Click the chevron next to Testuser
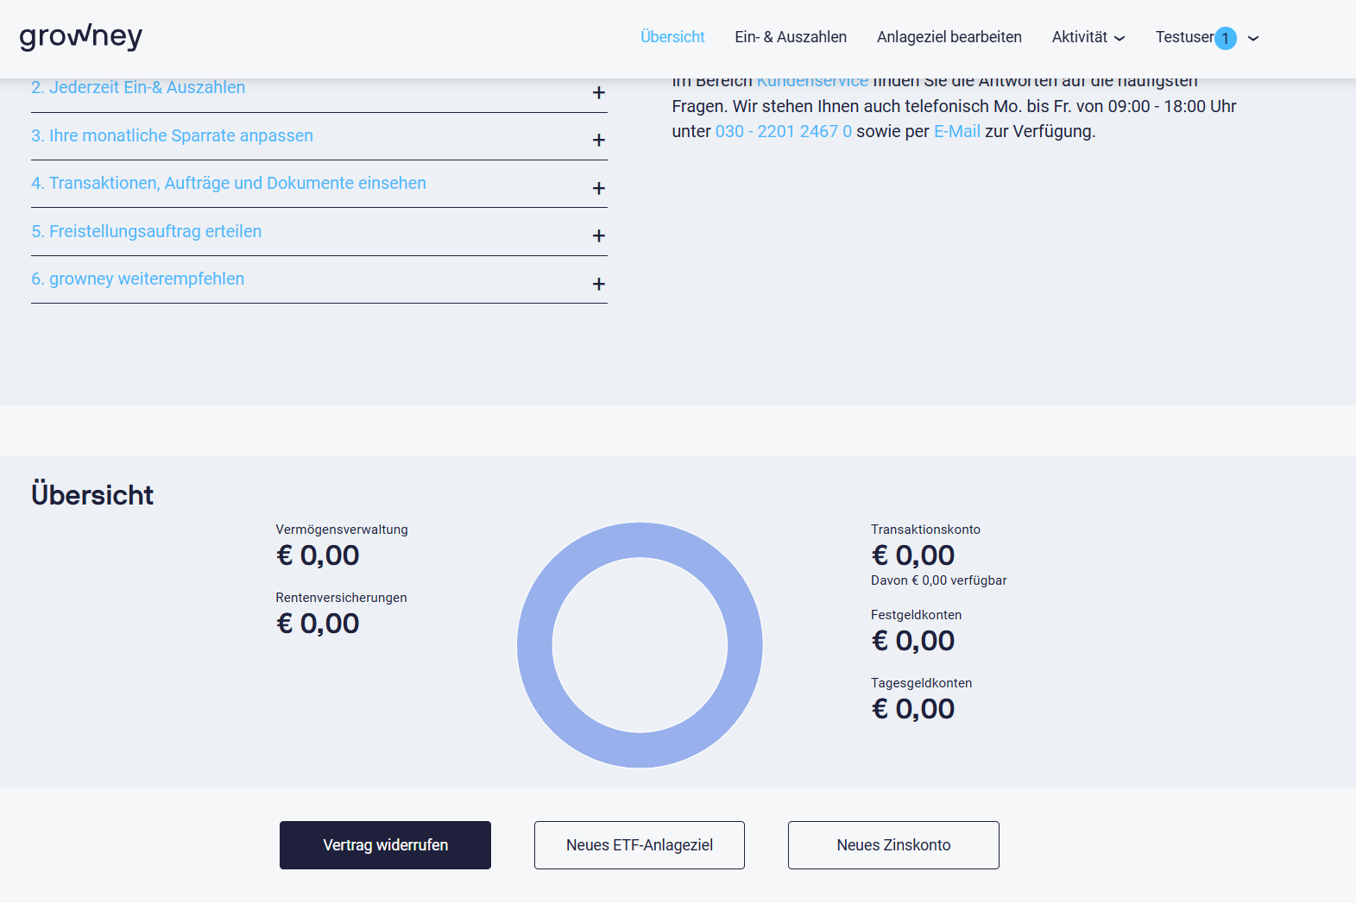The width and height of the screenshot is (1356, 903). pos(1253,38)
